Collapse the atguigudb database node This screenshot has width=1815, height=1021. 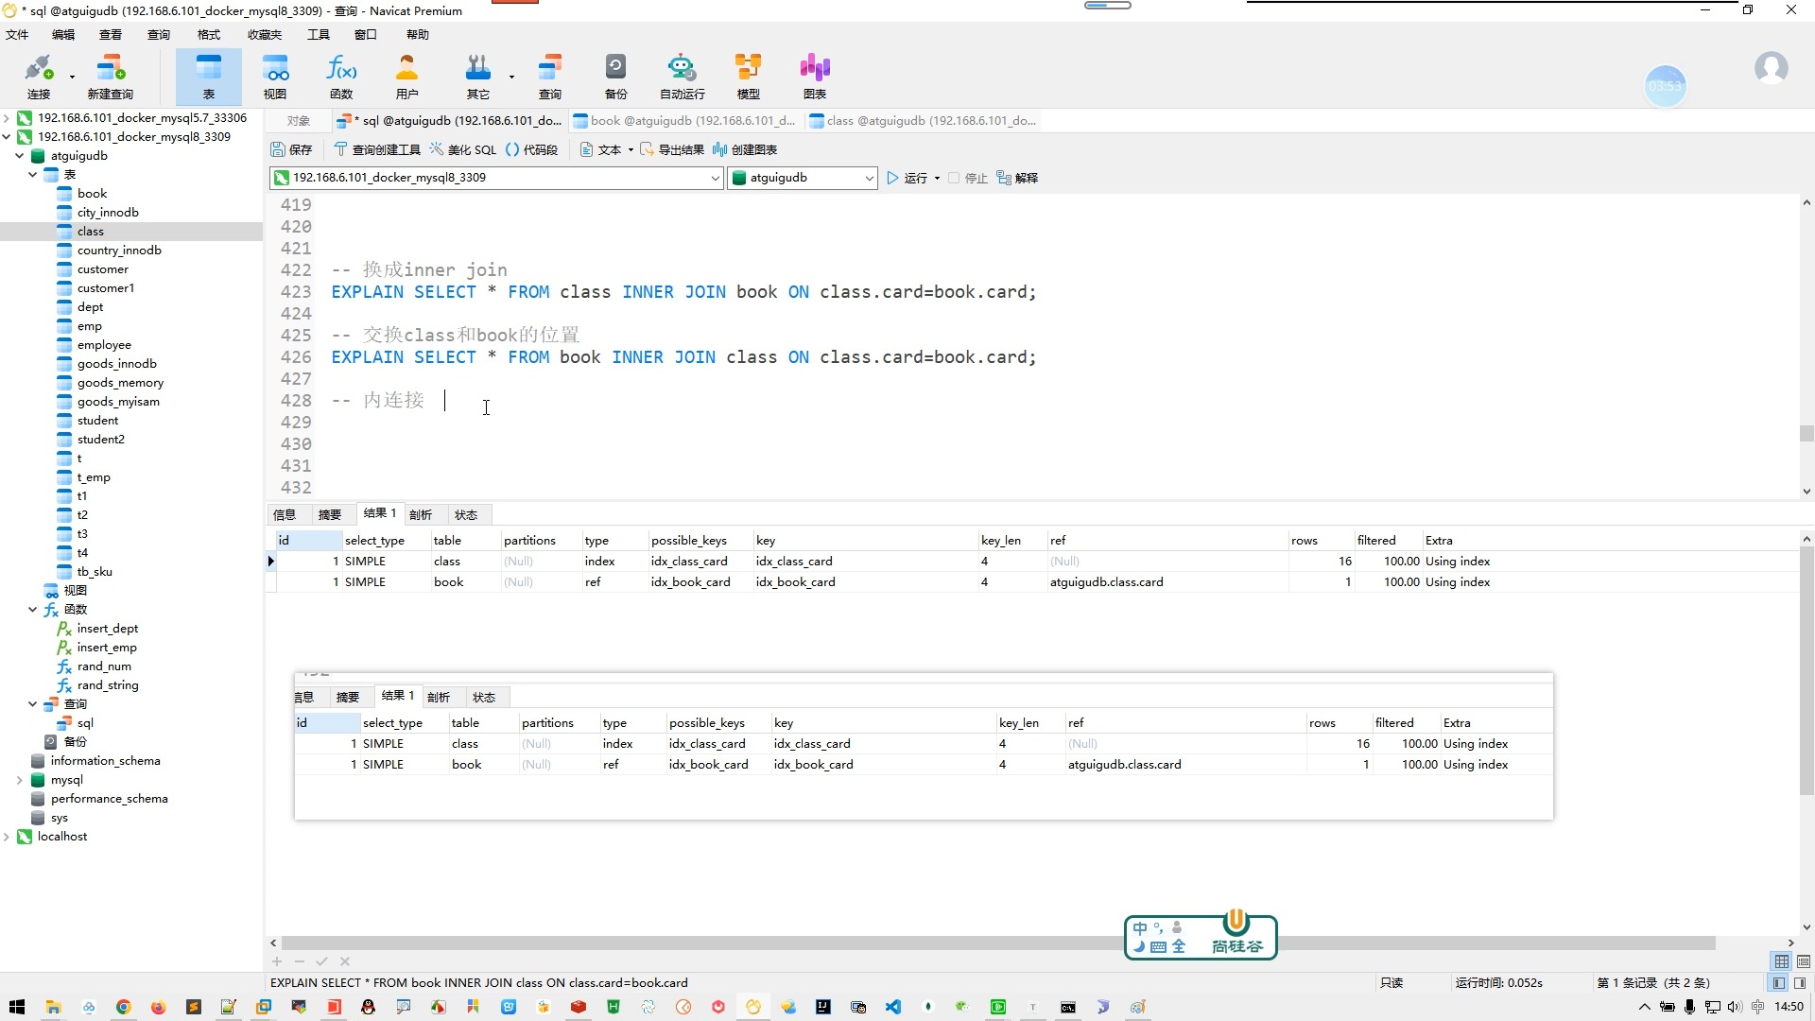[x=20, y=156]
